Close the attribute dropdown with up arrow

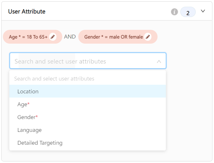159,61
